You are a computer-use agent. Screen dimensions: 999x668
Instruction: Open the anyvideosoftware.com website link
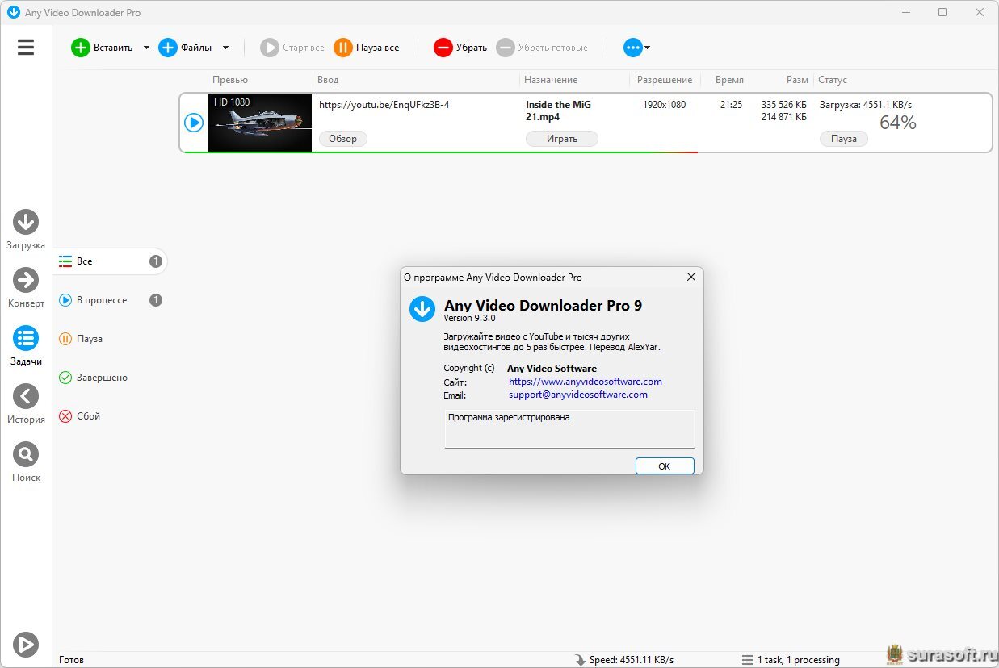point(586,382)
